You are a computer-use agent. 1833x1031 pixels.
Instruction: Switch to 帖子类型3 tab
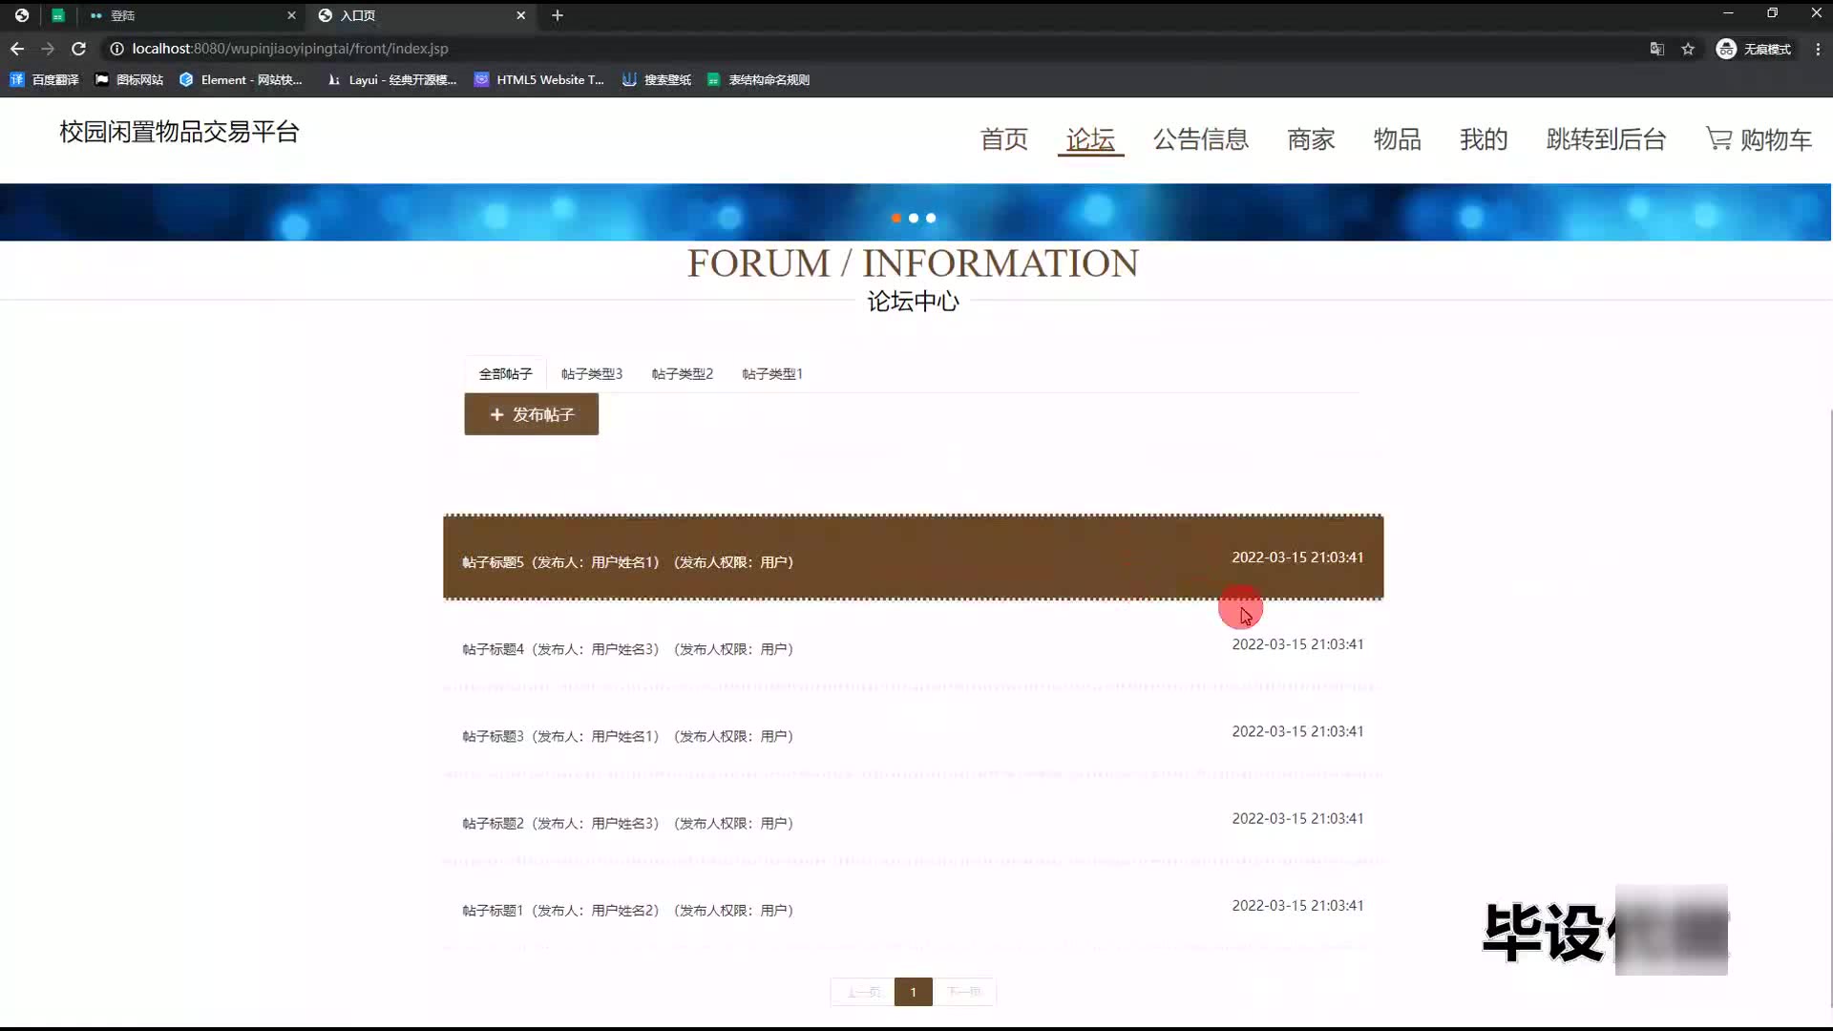591,374
